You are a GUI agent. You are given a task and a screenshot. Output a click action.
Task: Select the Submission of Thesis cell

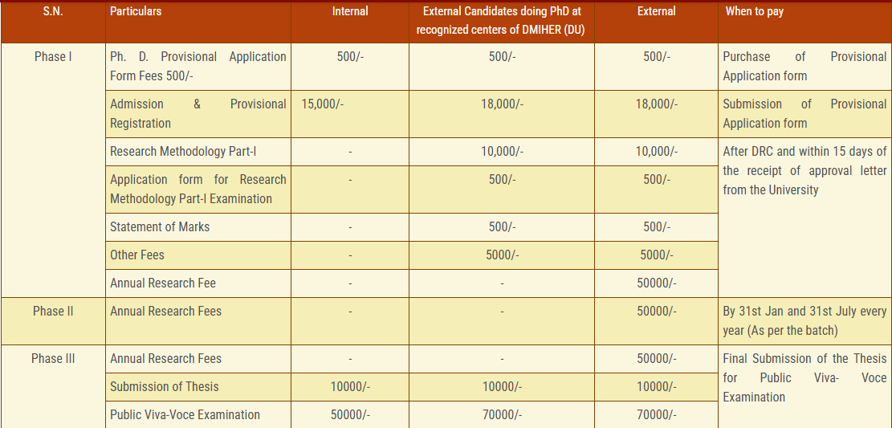165,387
